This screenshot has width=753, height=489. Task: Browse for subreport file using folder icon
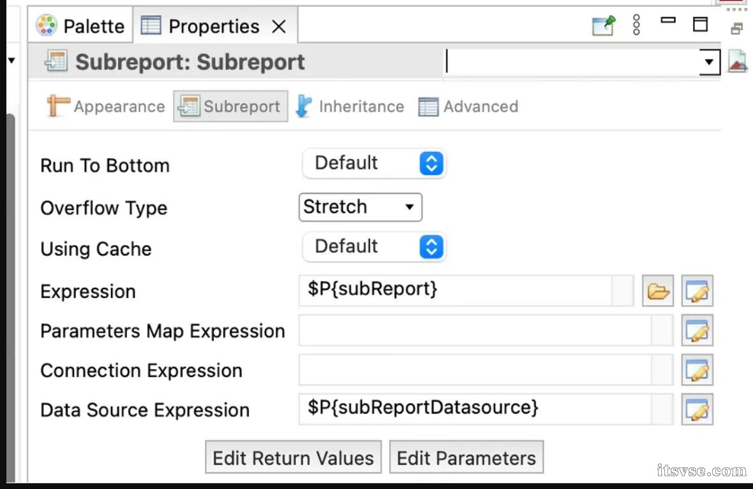click(x=658, y=290)
